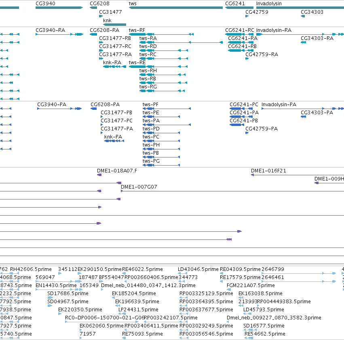Select transcript CG6241-RB
The height and width of the screenshot is (340, 344).
[242, 46]
